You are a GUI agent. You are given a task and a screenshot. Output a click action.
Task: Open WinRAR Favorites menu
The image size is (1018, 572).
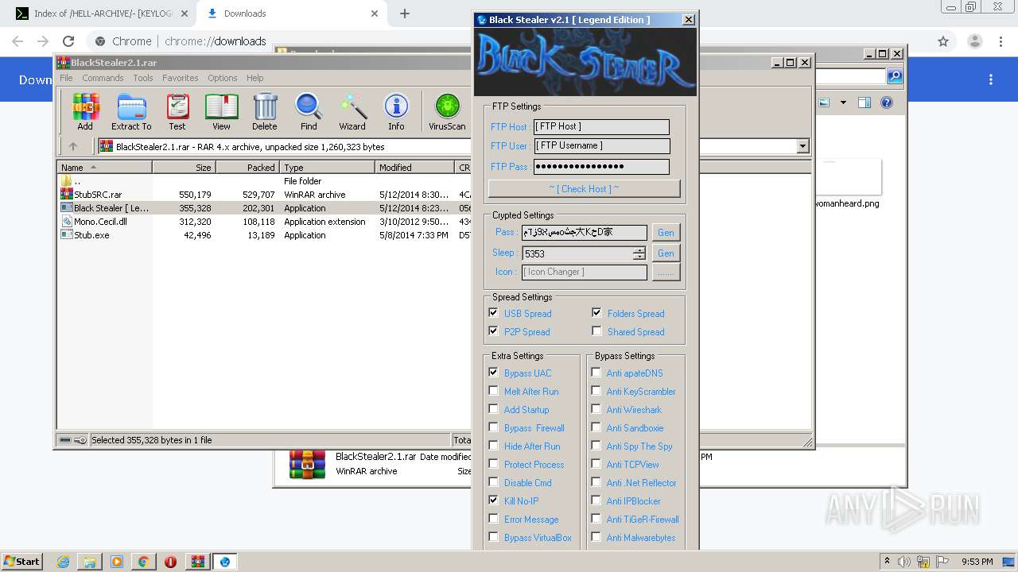[181, 78]
